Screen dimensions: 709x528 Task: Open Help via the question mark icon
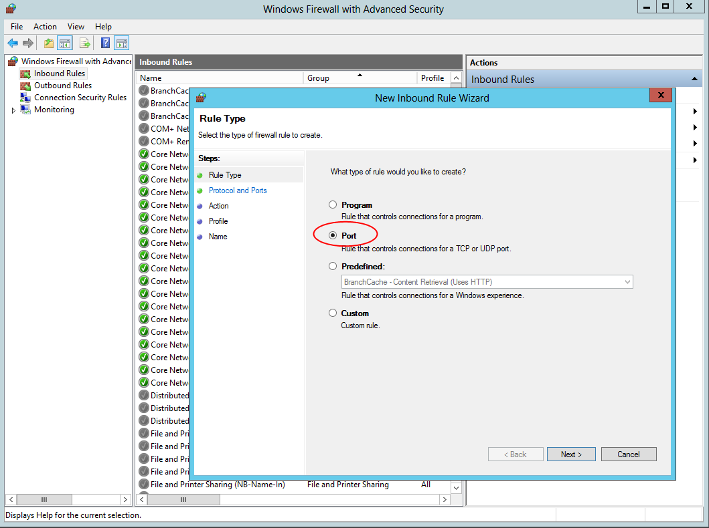point(105,43)
